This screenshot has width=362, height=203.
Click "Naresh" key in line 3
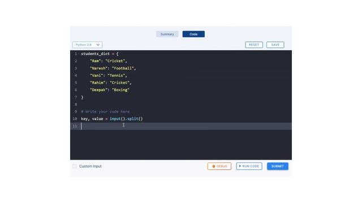tap(98, 68)
